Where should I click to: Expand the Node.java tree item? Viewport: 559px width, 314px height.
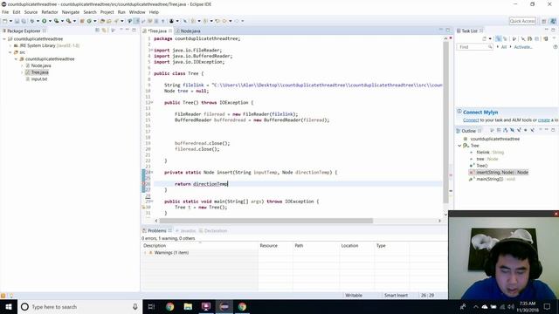click(x=22, y=66)
